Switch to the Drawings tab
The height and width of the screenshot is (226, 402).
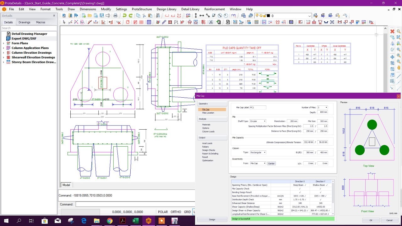point(24,22)
